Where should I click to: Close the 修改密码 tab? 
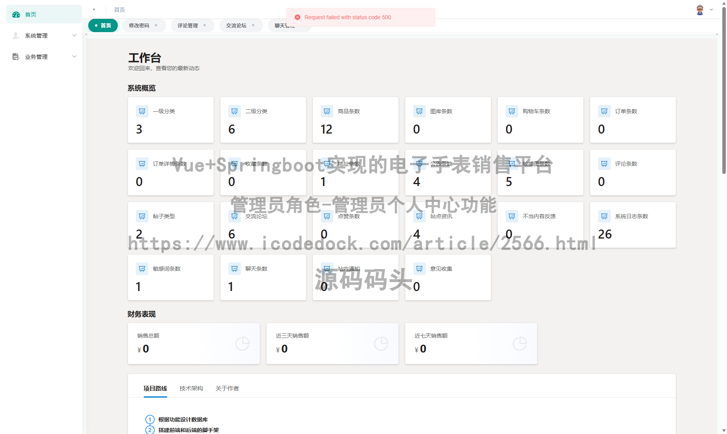(x=156, y=25)
